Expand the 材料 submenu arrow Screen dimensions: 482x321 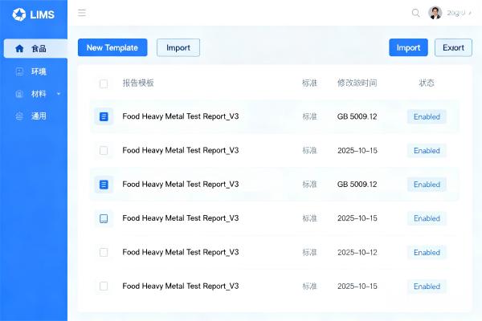(59, 94)
